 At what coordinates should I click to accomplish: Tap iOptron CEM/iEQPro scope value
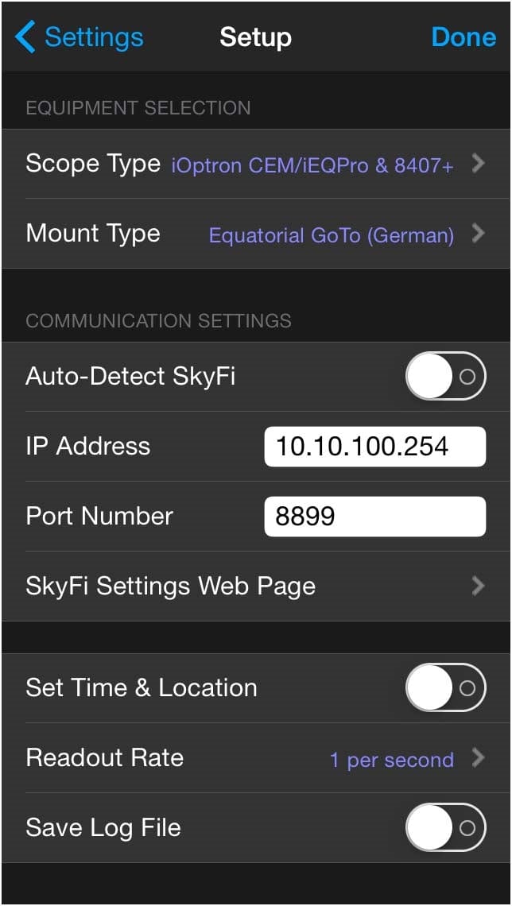click(x=312, y=165)
